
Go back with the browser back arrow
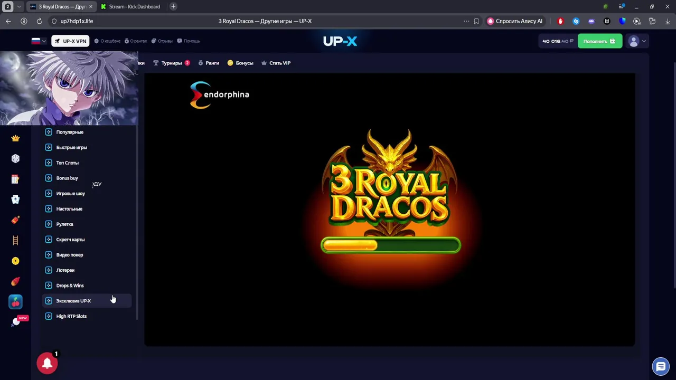tap(8, 21)
